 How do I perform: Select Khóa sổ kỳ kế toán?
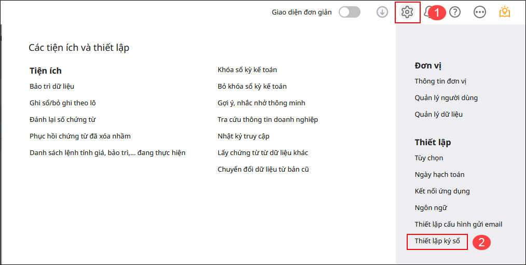pyautogui.click(x=247, y=70)
